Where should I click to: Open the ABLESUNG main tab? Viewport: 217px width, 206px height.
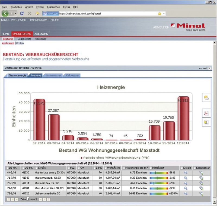(x=41, y=34)
